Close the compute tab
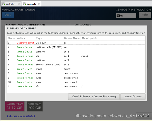This screenshot has width=152, height=121. (x=39, y=4)
